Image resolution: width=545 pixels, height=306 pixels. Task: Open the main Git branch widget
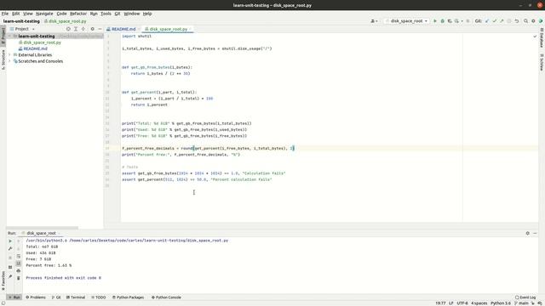521,303
